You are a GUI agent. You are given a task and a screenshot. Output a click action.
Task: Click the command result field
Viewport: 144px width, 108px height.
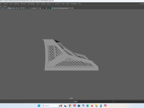tap(129, 102)
